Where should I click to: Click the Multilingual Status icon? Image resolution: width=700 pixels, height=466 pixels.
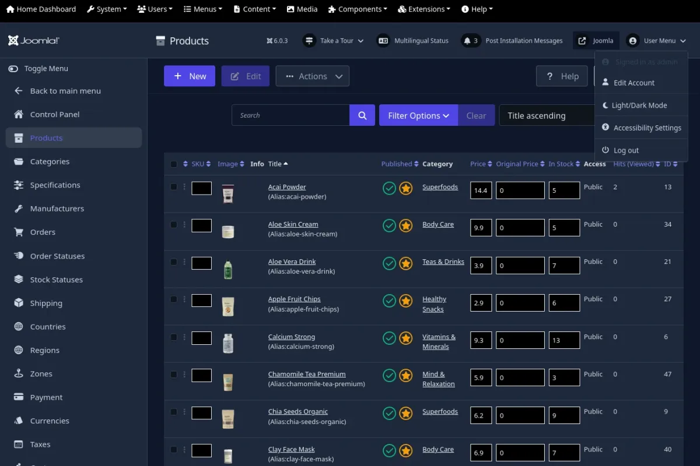click(383, 41)
